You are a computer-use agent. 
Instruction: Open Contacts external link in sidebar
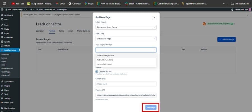(x=6, y=75)
